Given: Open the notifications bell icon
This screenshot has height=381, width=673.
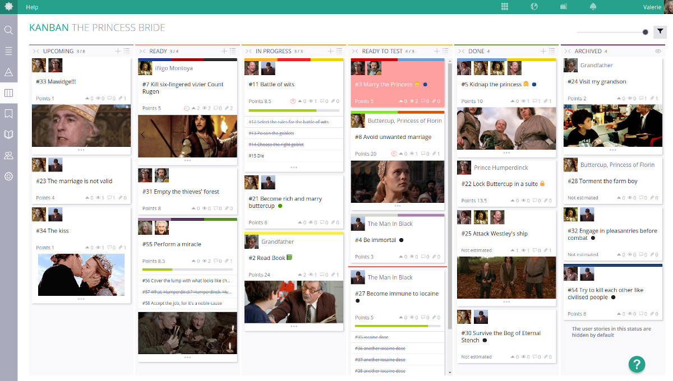Looking at the screenshot, I should pyautogui.click(x=593, y=7).
